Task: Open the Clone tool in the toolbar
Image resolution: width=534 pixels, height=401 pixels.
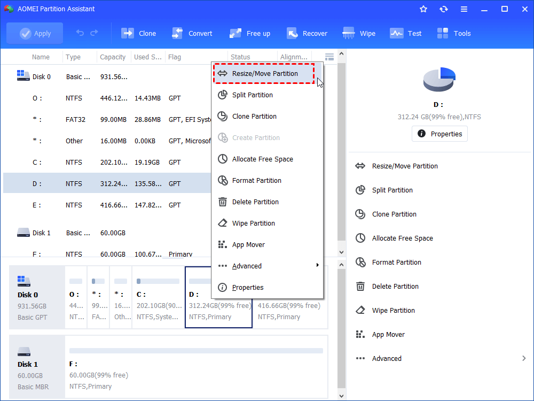Action: (139, 33)
